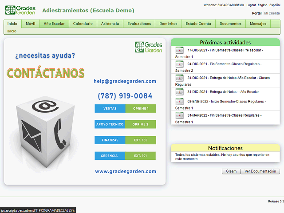Screen dimensions: 284x213
Task: Click the EXT. 101 label
Action: 140,156
